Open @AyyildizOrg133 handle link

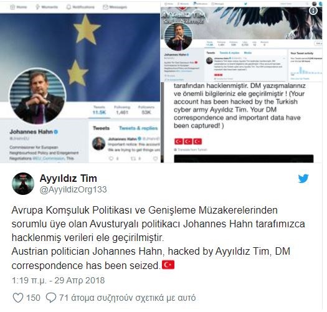pos(73,189)
